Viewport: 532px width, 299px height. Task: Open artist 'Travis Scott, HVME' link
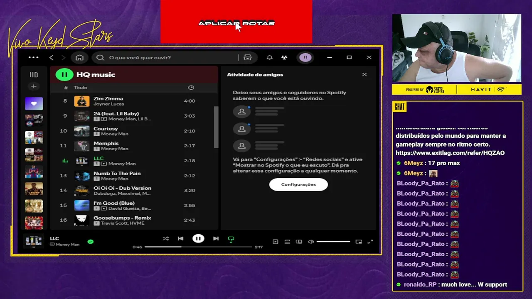(x=122, y=223)
